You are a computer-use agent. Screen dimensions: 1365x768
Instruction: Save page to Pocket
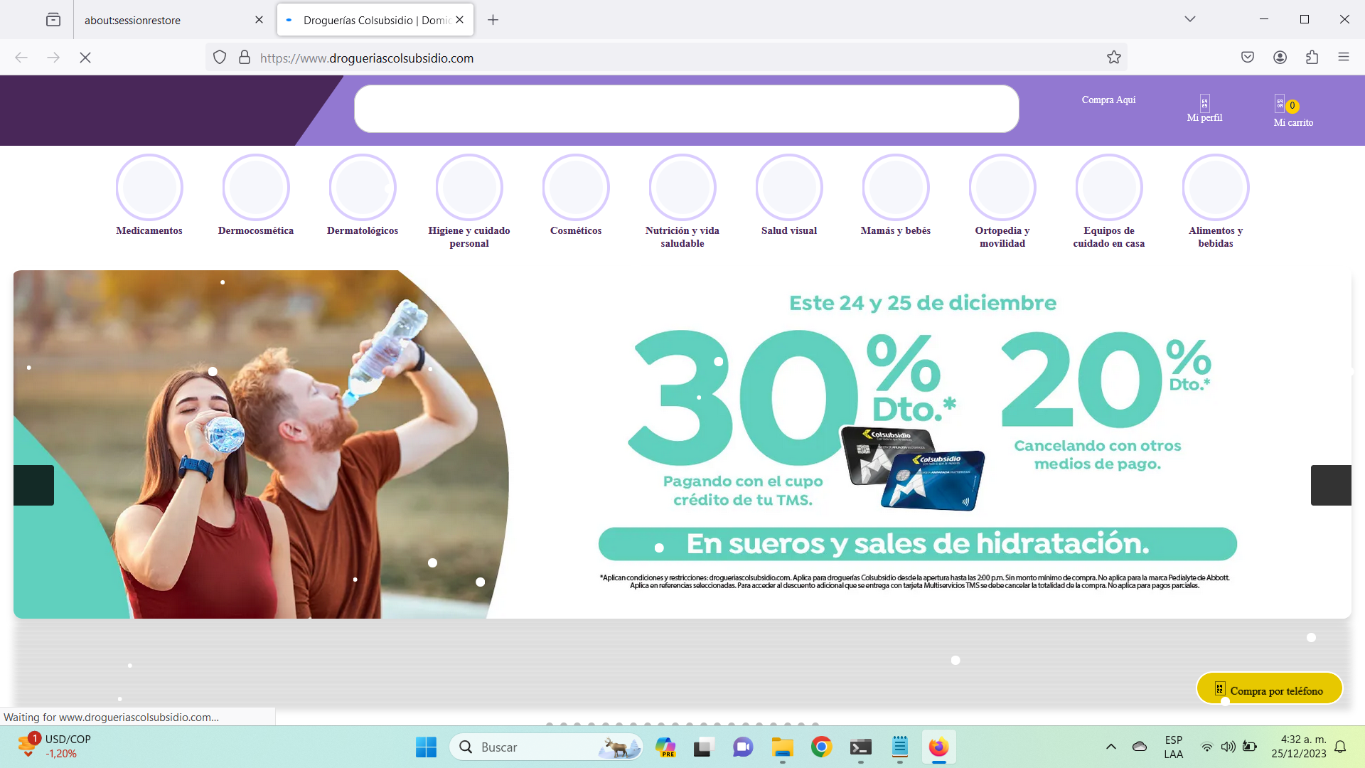pyautogui.click(x=1248, y=58)
